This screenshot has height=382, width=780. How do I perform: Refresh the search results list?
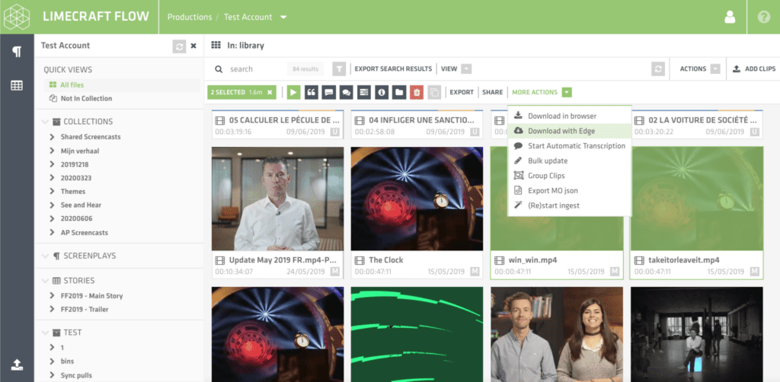[x=658, y=69]
